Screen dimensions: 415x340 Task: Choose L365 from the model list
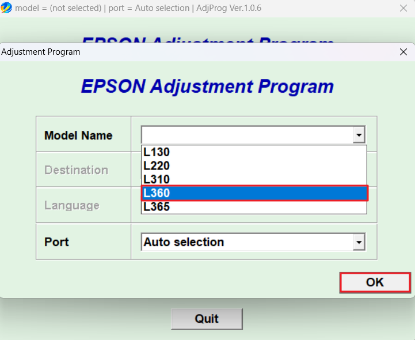254,207
